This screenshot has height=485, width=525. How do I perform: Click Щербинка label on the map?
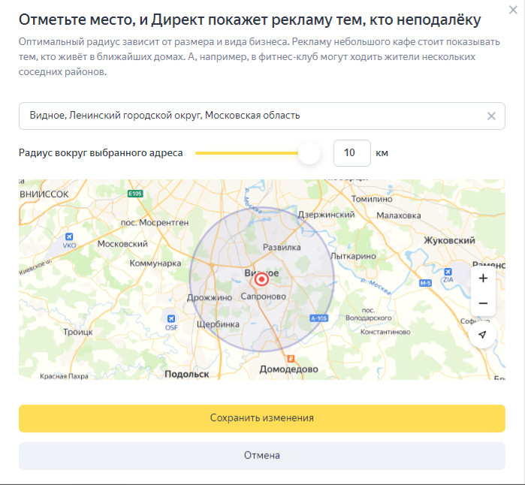click(218, 324)
